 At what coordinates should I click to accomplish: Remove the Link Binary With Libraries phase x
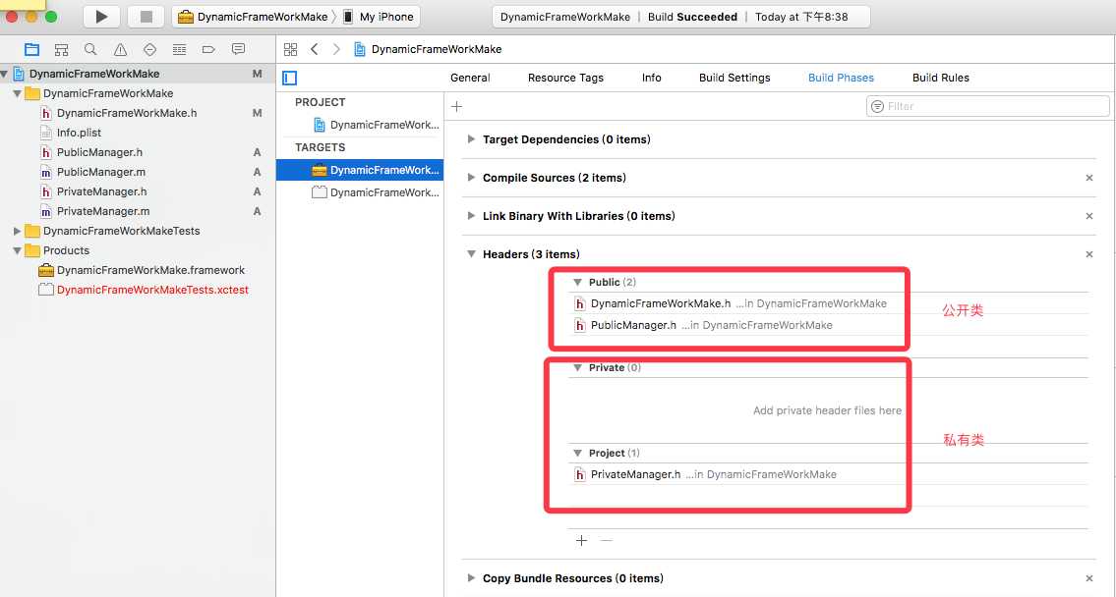[1088, 216]
